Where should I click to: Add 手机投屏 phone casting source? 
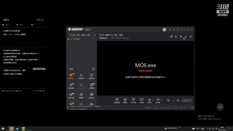[133, 100]
